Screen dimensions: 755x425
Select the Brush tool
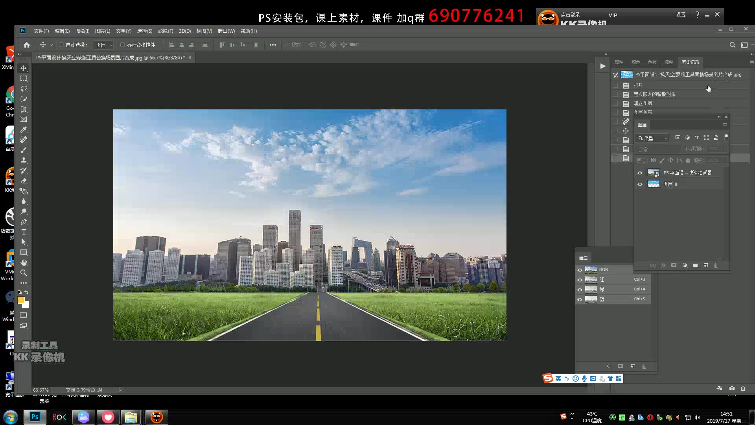[x=24, y=150]
